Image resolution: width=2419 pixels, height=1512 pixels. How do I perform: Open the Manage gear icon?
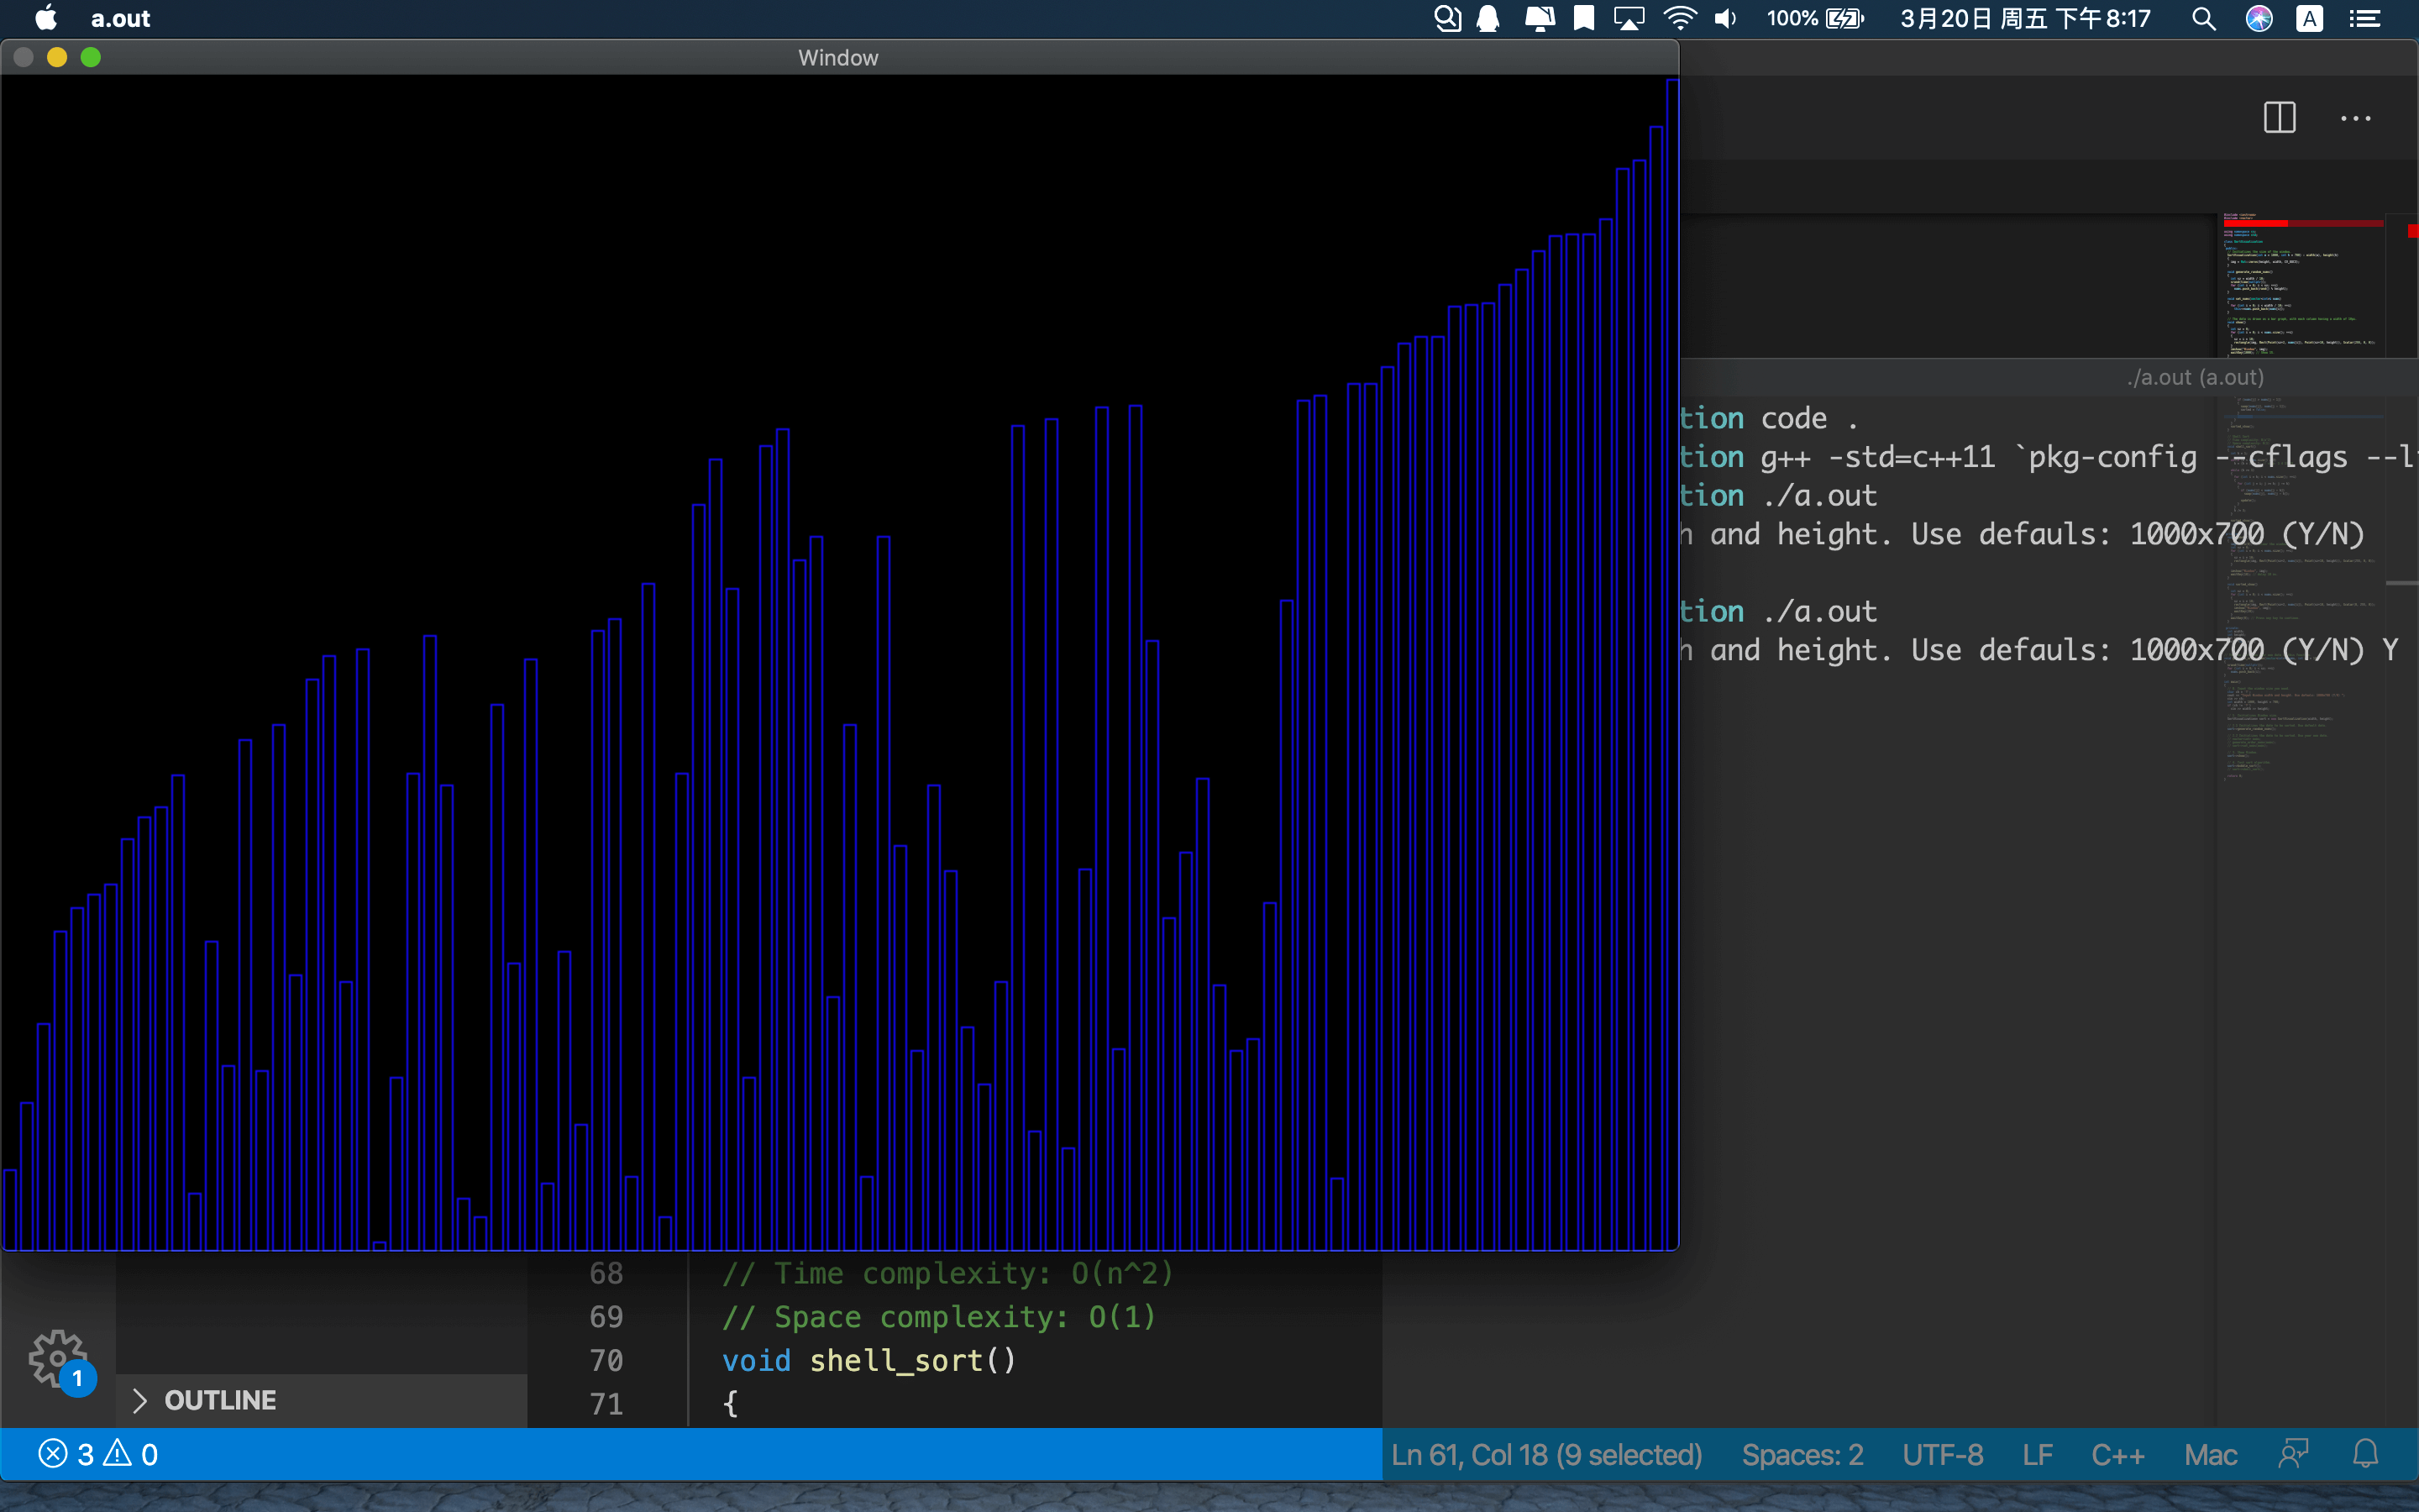pos(57,1357)
